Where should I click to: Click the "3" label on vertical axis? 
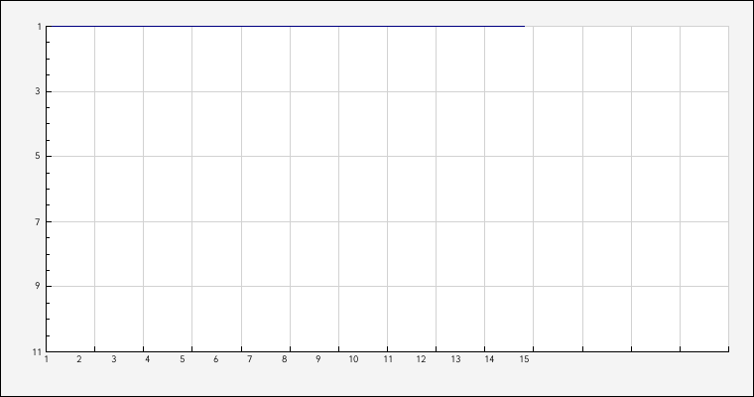pyautogui.click(x=38, y=91)
